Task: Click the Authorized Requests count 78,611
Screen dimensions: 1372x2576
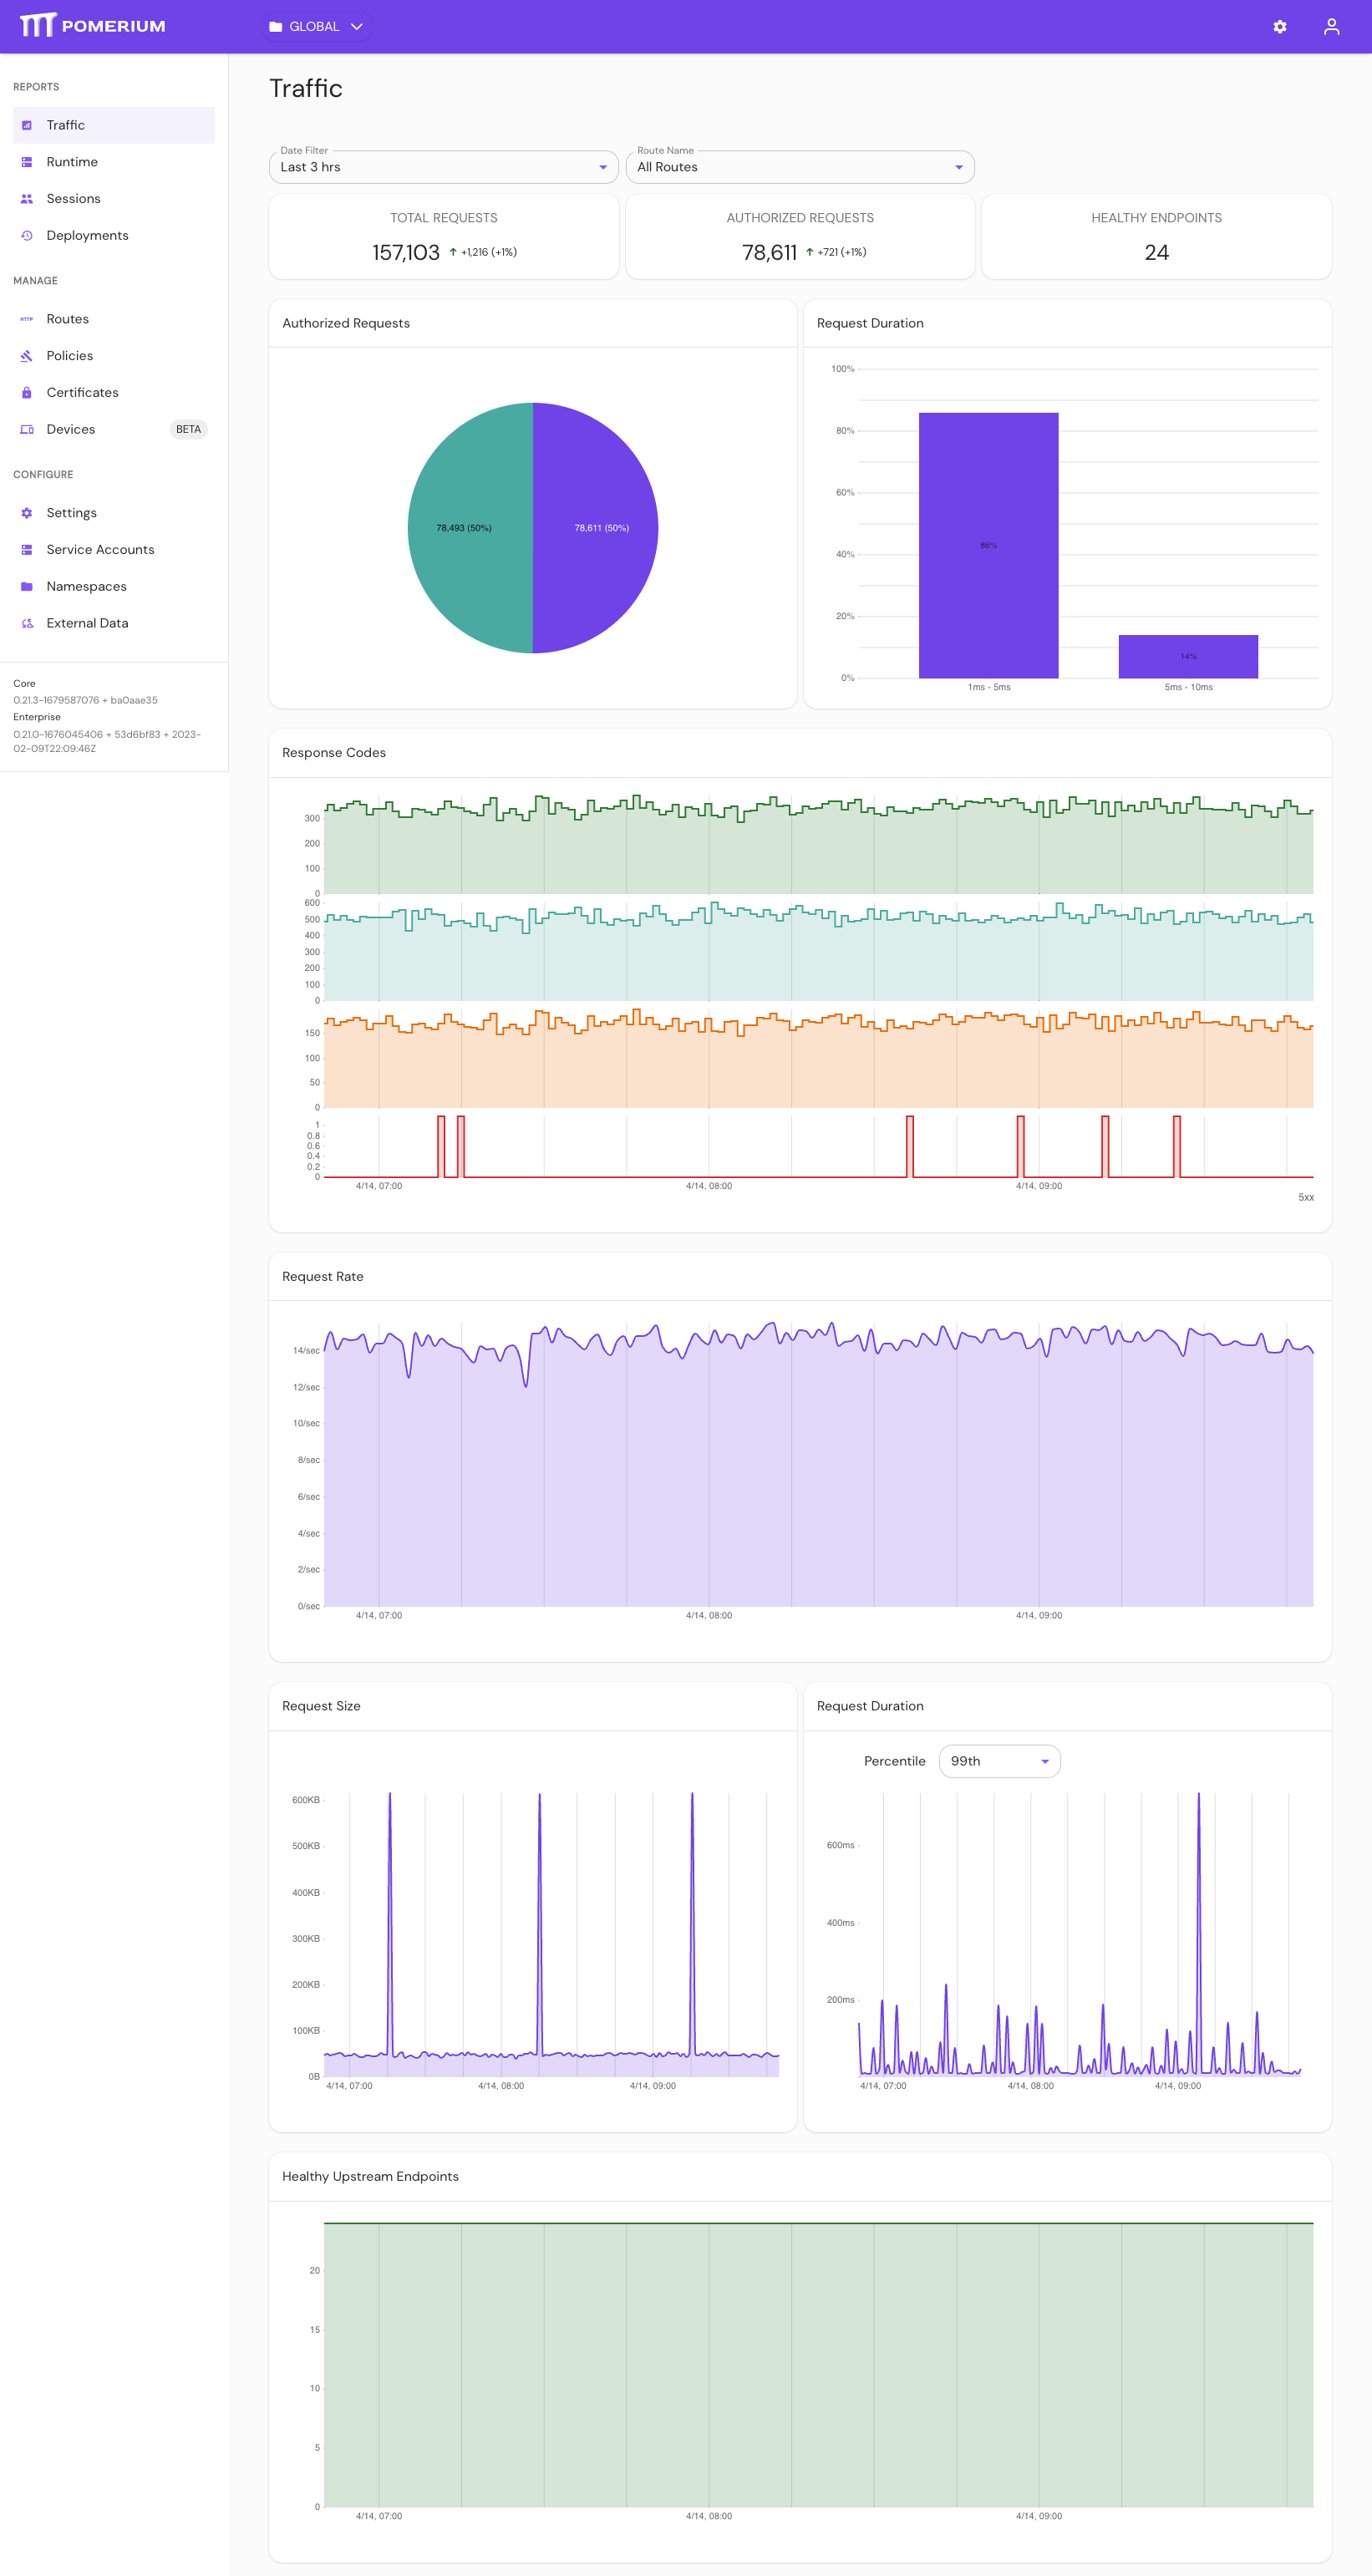Action: 769,253
